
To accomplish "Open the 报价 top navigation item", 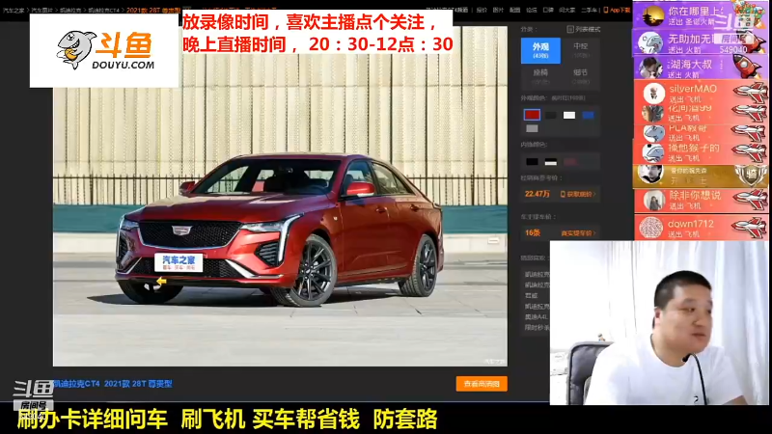I will pyautogui.click(x=482, y=10).
